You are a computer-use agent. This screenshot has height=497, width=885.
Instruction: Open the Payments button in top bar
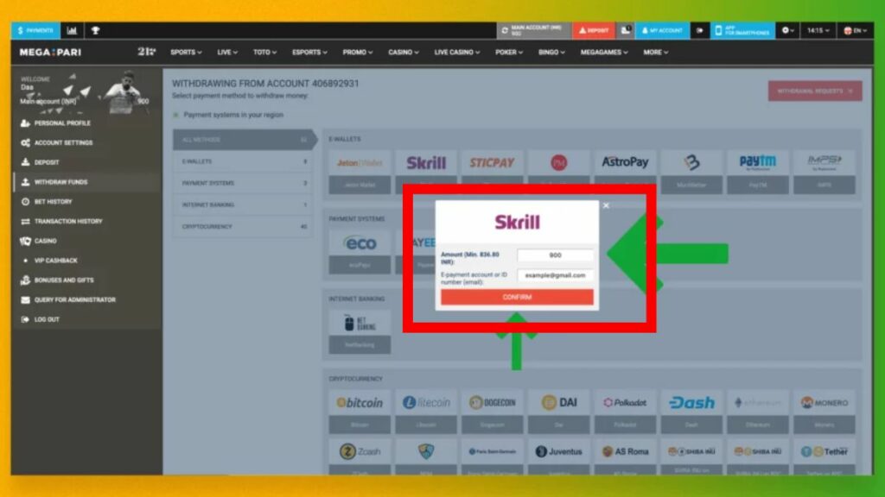pyautogui.click(x=35, y=30)
